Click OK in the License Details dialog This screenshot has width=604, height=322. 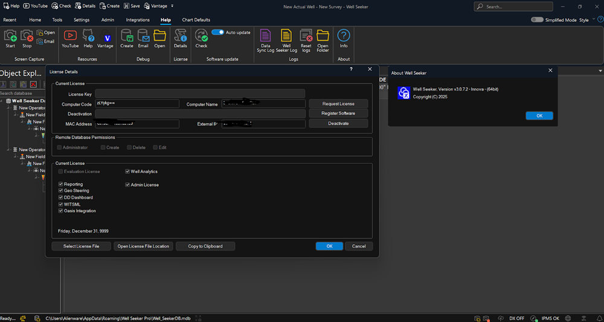329,246
